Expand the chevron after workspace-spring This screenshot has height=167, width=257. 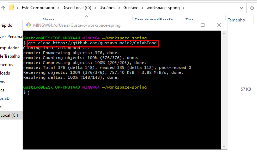[x=184, y=8]
